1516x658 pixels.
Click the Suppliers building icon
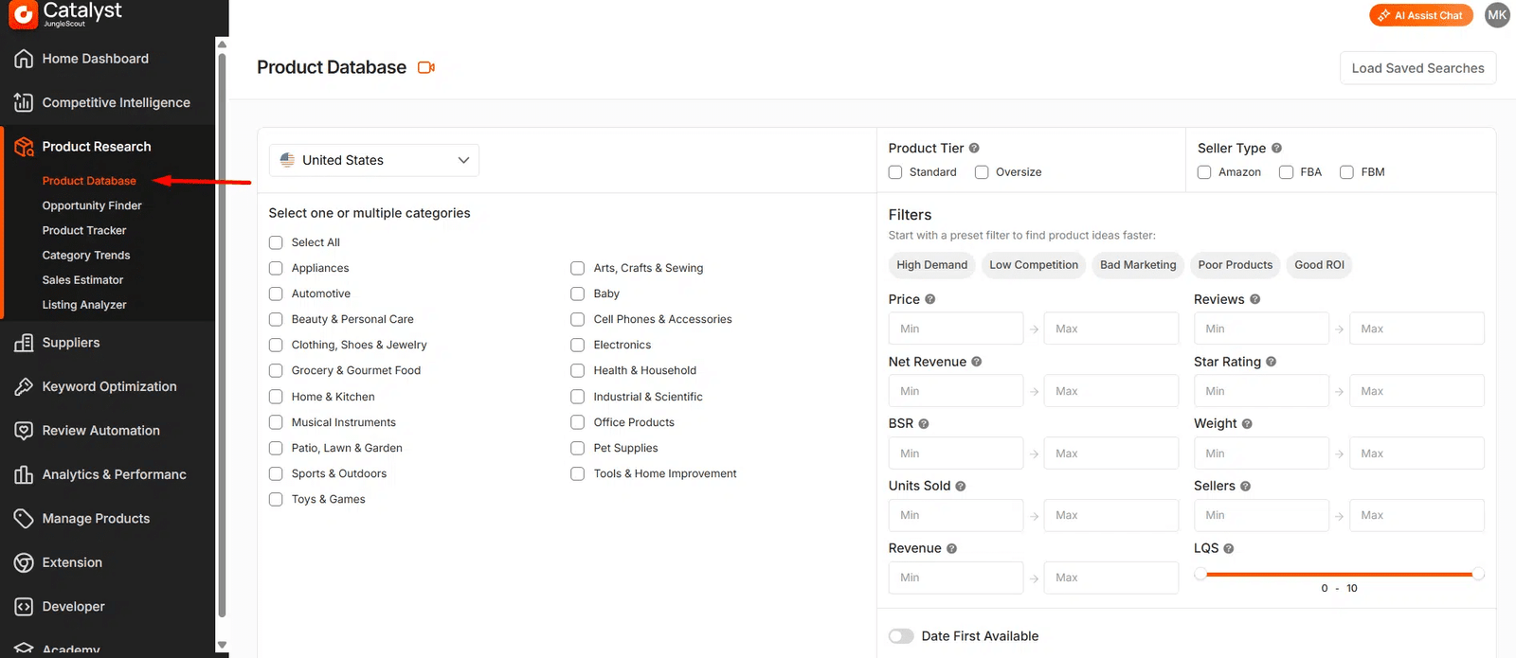coord(24,343)
